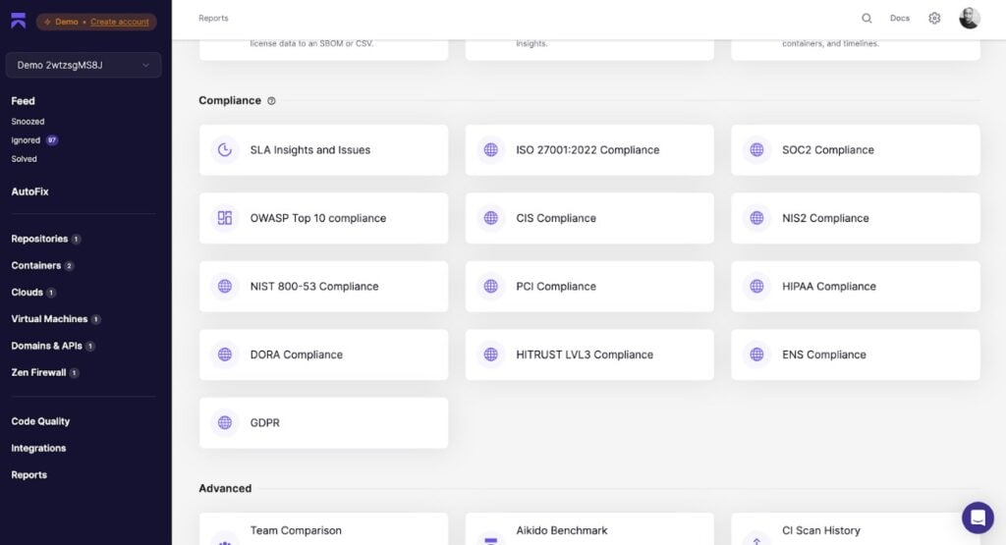Click the Demo badge label
Viewport: 1006px width, 545px height.
66,22
